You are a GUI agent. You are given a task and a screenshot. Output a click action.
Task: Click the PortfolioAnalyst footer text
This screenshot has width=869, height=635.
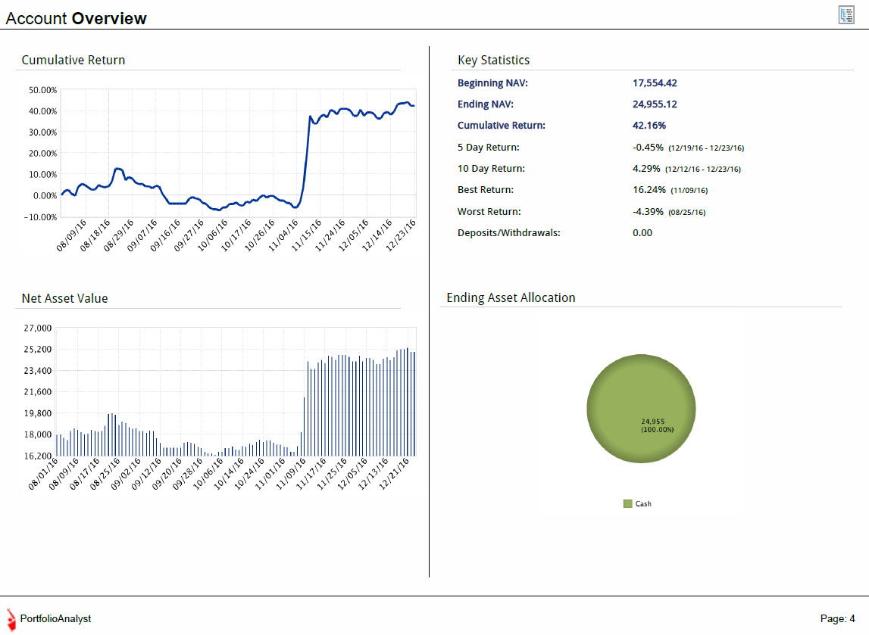(55, 618)
